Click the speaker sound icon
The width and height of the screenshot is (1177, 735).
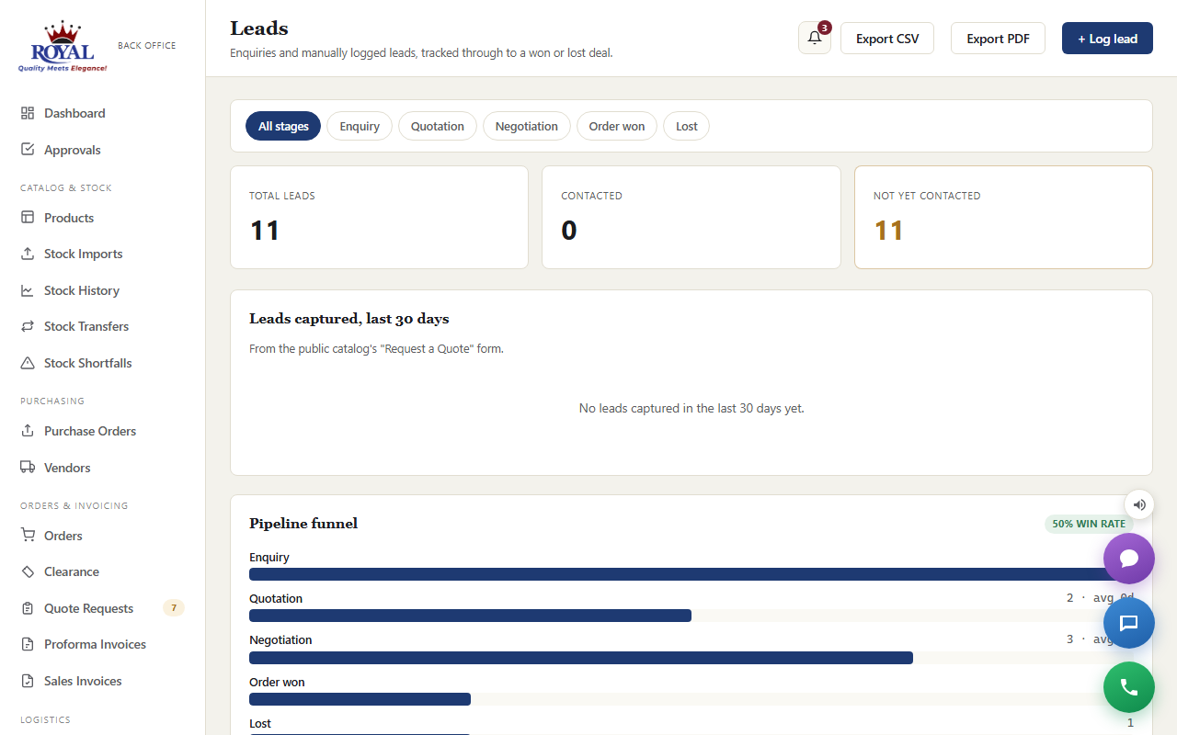(x=1139, y=504)
